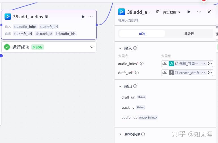Click the code node icon in audio_infos value
The height and width of the screenshot is (143, 218).
click(171, 64)
